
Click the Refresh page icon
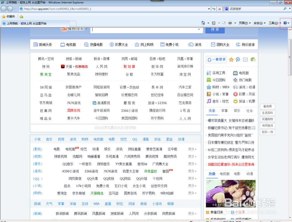(214, 9)
